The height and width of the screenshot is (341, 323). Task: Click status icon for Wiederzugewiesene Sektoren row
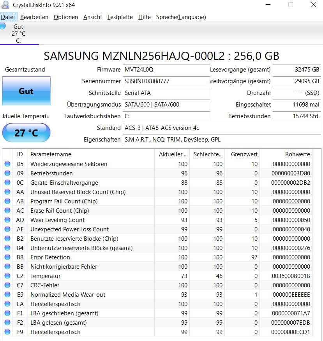coord(7,164)
